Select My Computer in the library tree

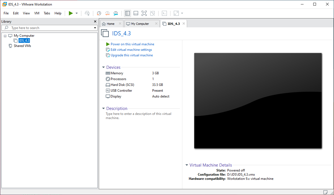24,36
